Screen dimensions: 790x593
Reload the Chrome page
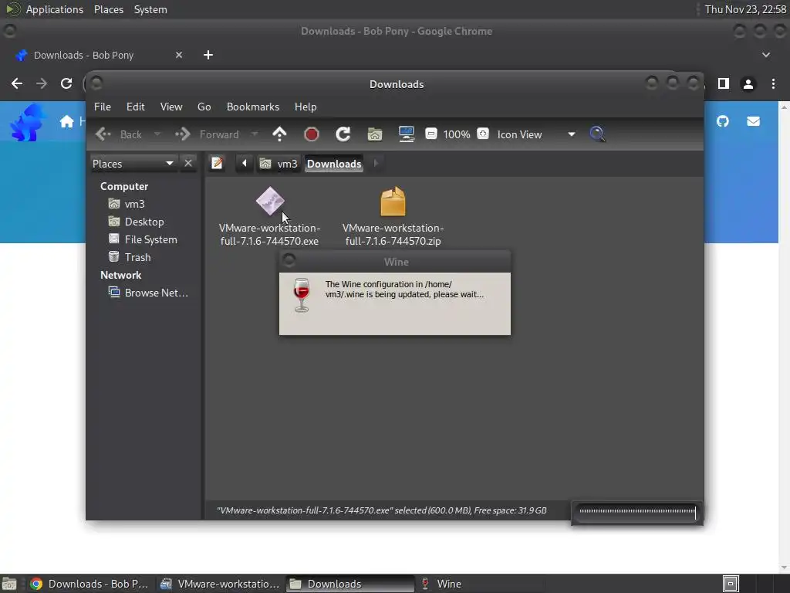(x=66, y=83)
